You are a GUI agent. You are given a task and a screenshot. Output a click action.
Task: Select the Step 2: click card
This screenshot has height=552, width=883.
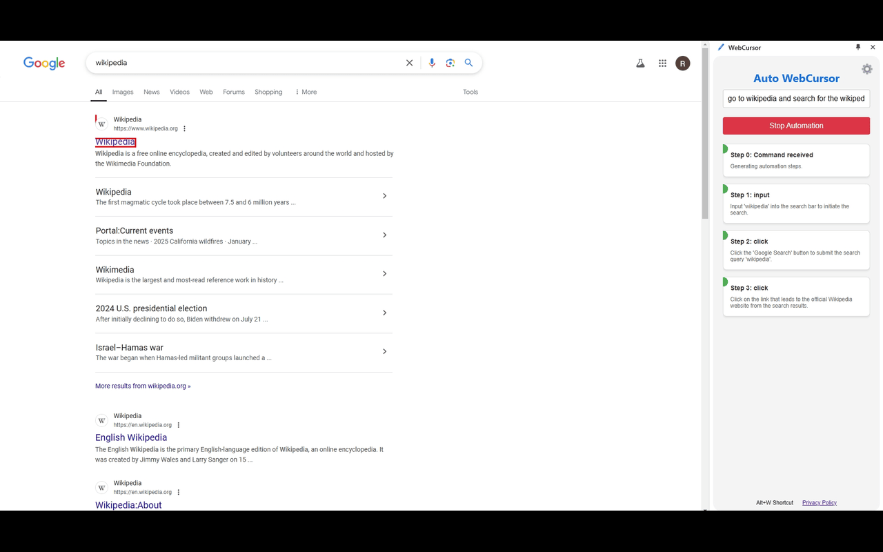coord(796,250)
